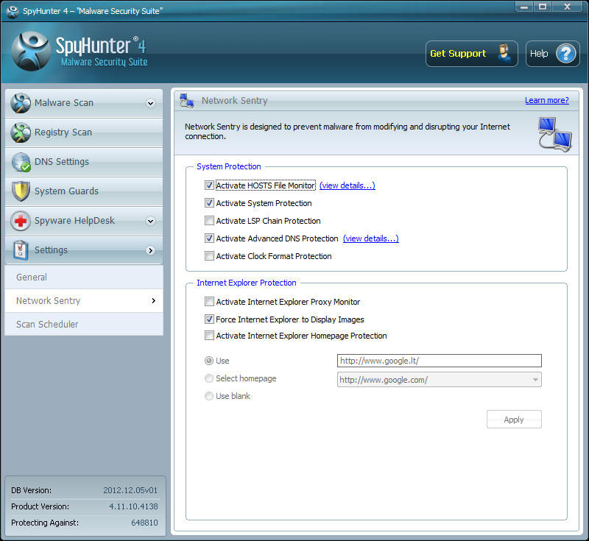
Task: Click the Get Support agent icon
Action: coord(504,53)
